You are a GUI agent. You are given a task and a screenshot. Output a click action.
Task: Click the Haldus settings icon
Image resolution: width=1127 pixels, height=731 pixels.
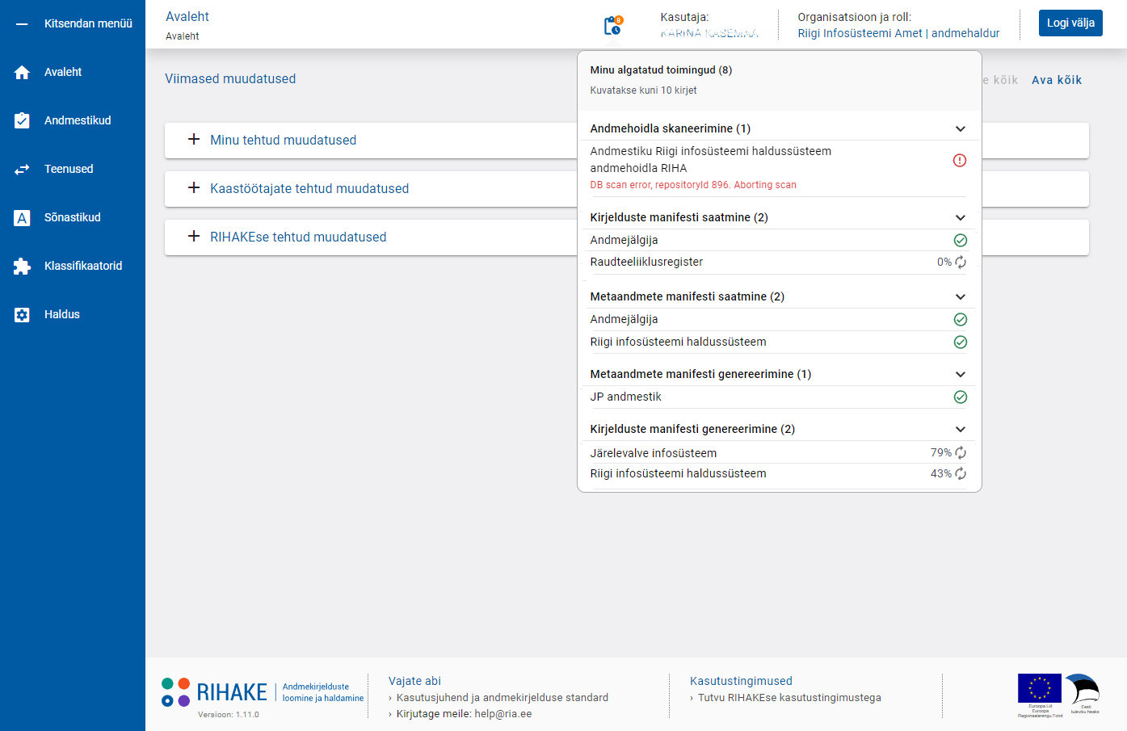coord(22,314)
